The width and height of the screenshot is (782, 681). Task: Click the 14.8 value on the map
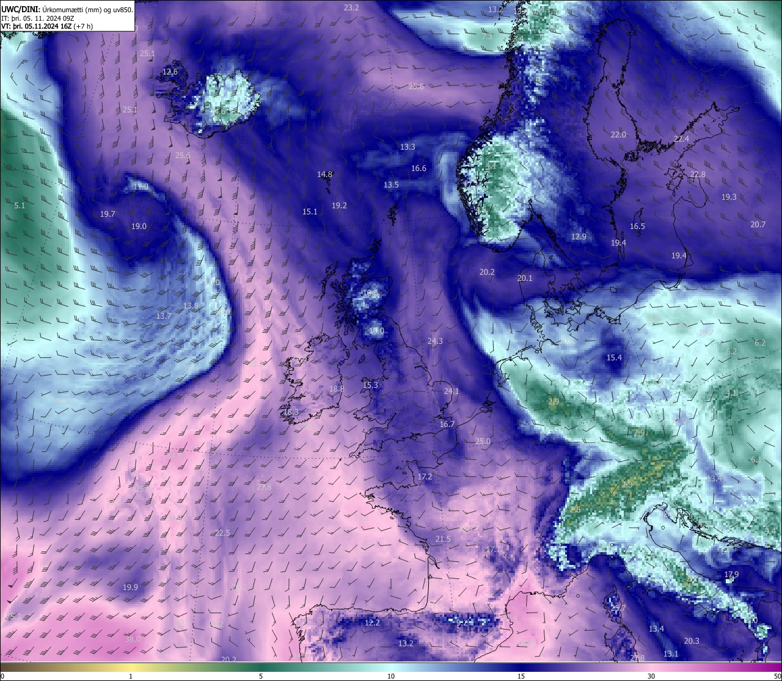pyautogui.click(x=324, y=174)
